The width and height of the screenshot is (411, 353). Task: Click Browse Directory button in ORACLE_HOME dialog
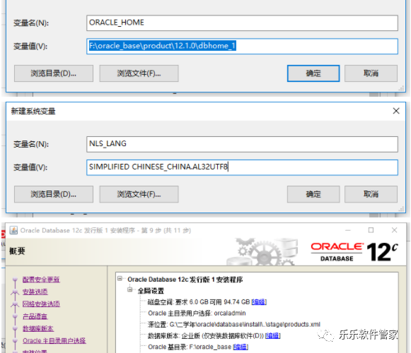pos(54,73)
